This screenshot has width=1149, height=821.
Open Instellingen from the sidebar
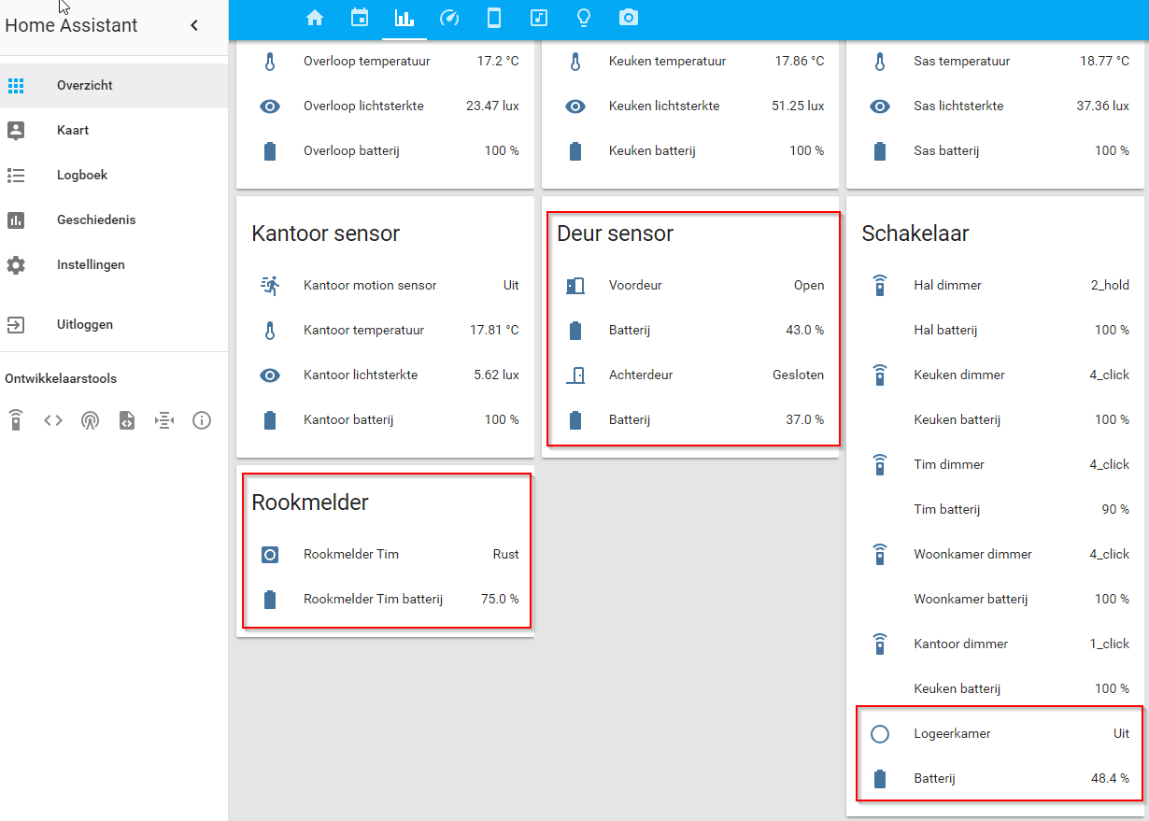click(91, 264)
